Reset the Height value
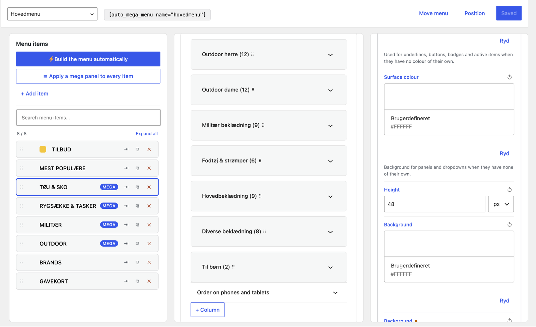Screen dimensions: 536x327 (x=510, y=190)
